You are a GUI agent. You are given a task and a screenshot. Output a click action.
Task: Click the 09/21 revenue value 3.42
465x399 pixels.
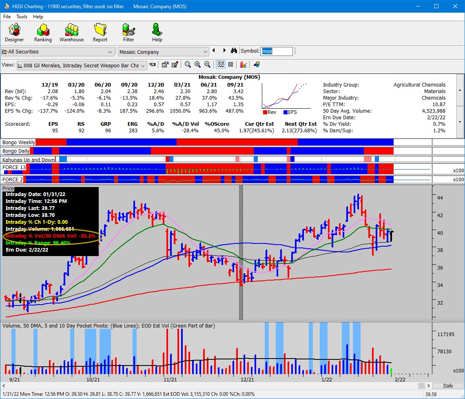239,91
